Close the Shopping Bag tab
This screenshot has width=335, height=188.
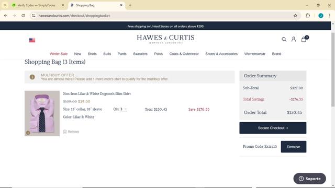click(121, 5)
